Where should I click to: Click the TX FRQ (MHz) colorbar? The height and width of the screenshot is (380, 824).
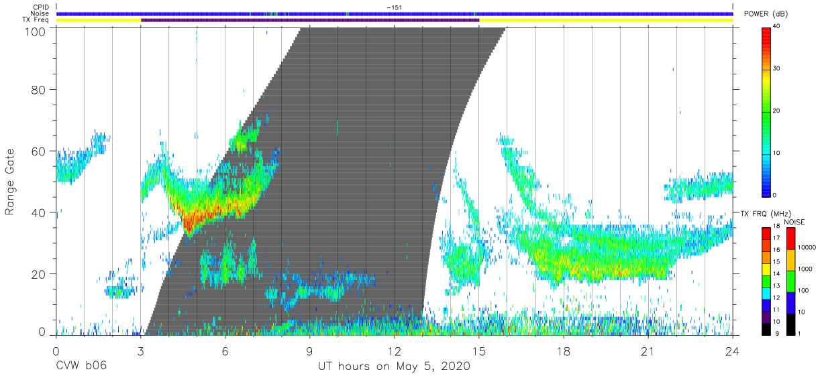tap(766, 281)
